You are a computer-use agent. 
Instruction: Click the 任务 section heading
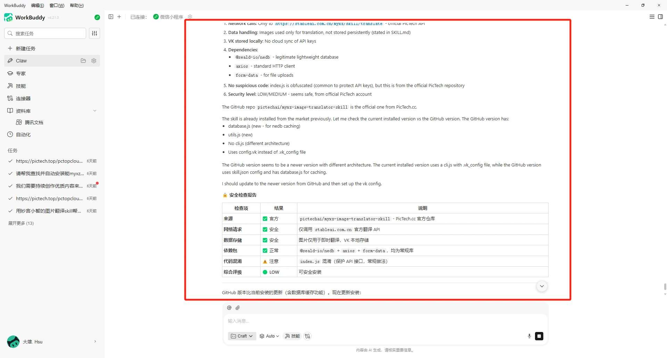[13, 151]
